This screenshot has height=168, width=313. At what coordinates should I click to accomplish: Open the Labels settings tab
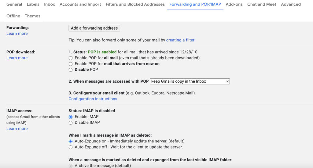click(x=33, y=4)
